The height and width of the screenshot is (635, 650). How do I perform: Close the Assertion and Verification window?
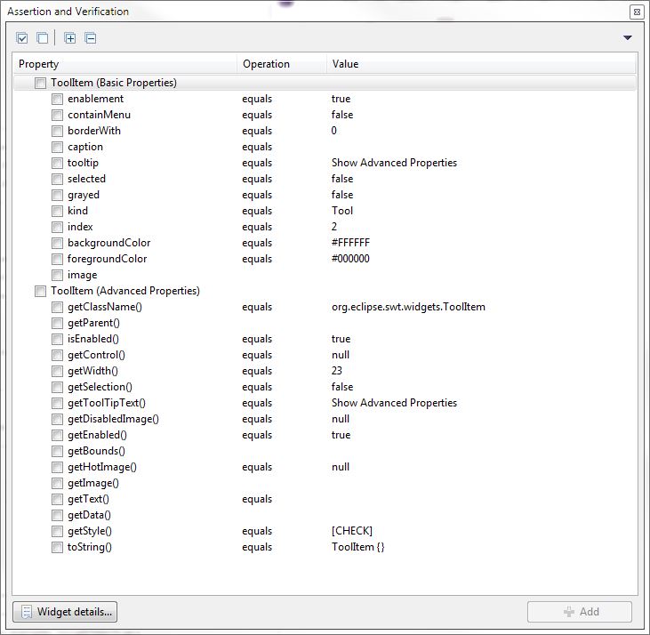click(636, 12)
